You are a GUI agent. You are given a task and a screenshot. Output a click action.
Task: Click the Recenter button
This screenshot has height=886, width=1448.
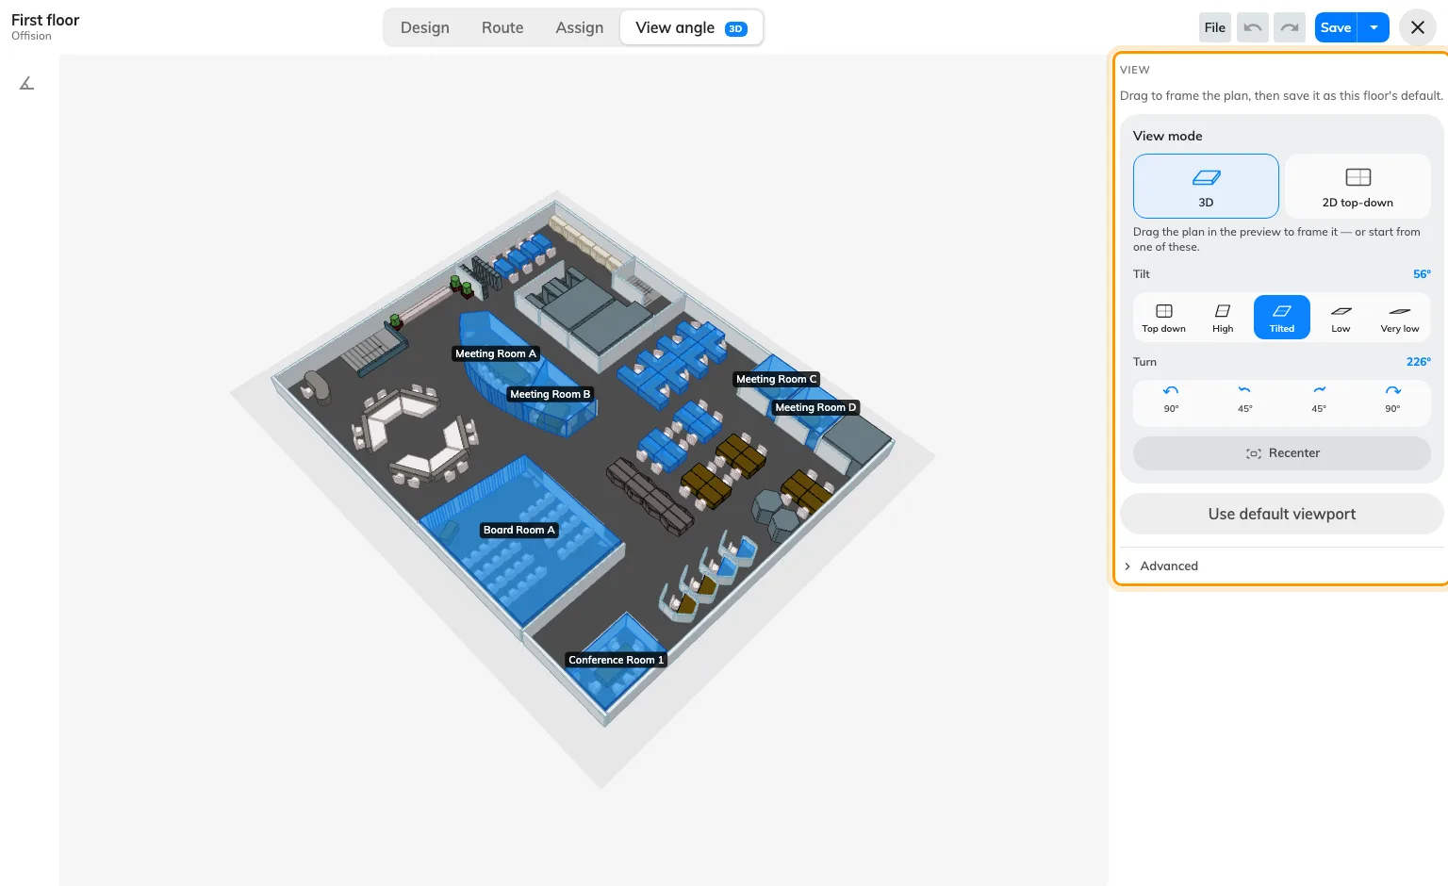pos(1282,453)
